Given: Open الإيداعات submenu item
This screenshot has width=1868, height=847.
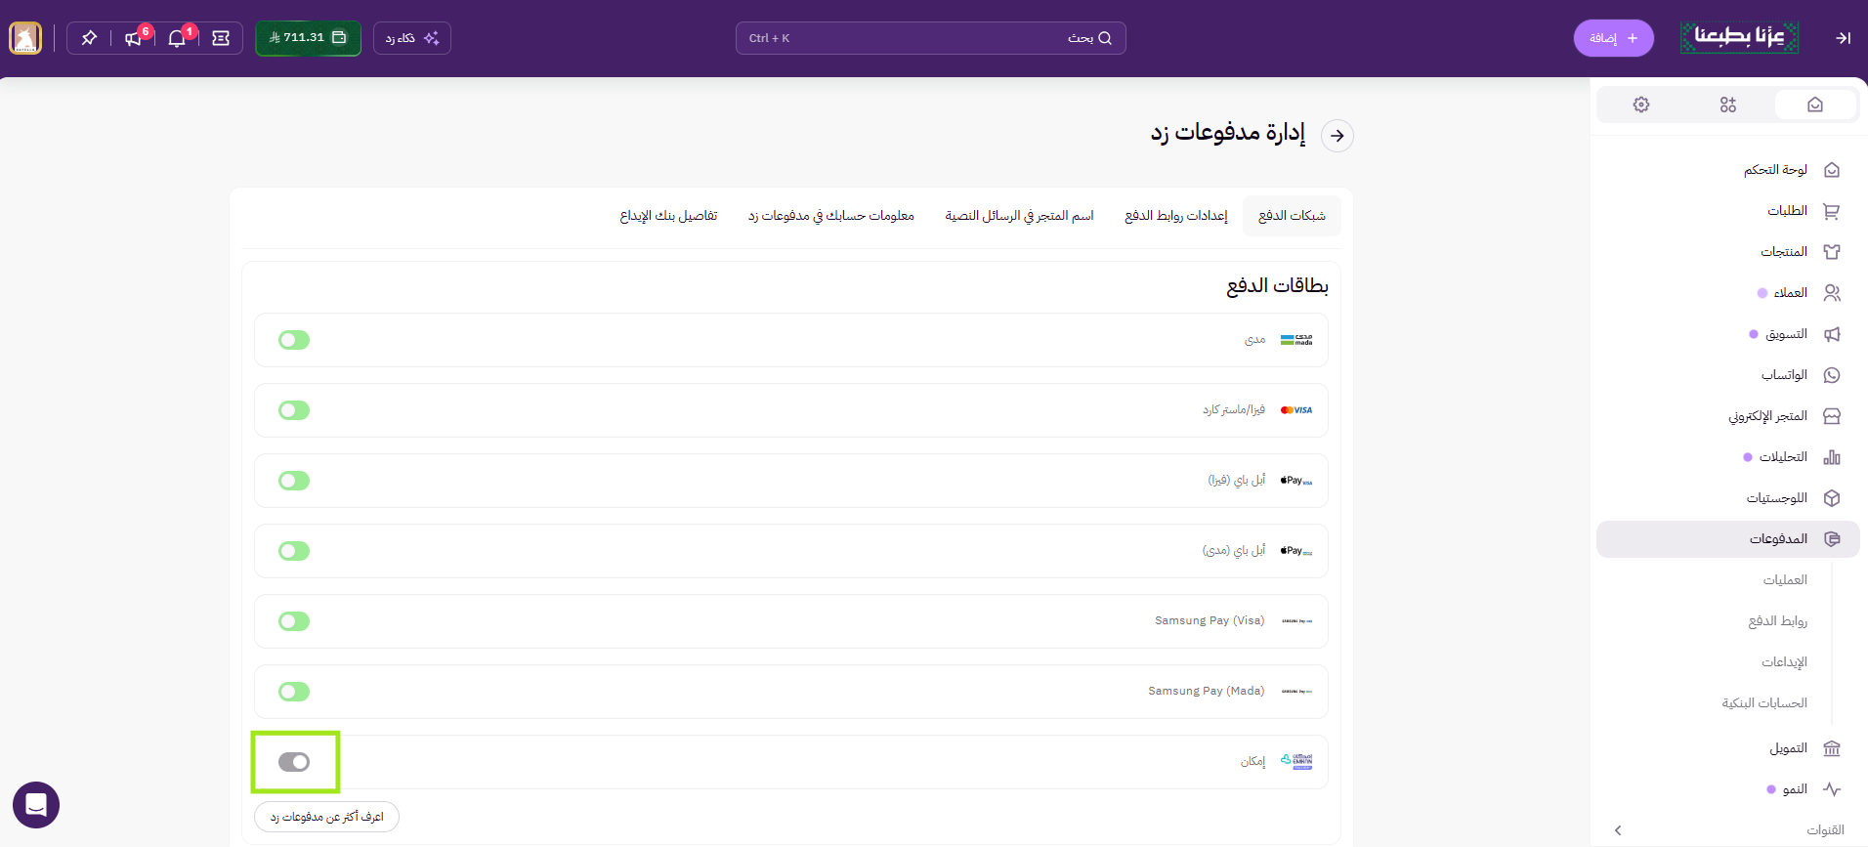Looking at the screenshot, I should [x=1784, y=662].
